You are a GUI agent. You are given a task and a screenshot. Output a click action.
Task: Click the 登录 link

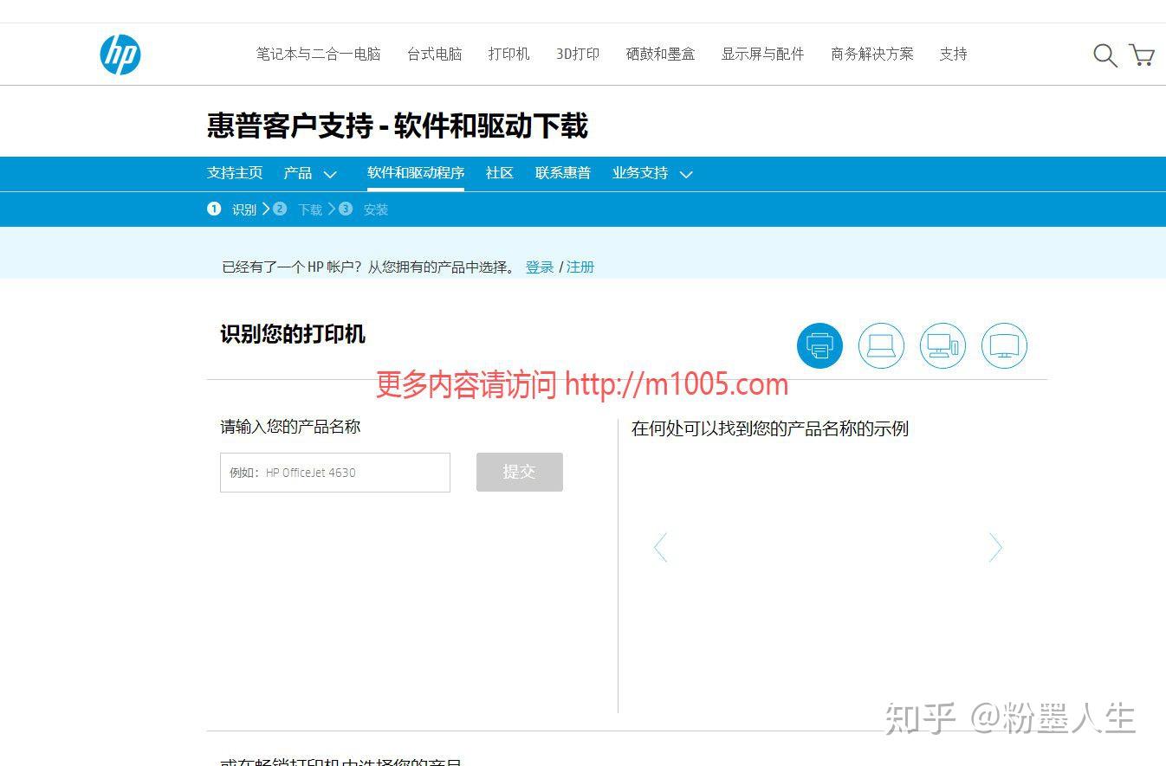click(540, 267)
